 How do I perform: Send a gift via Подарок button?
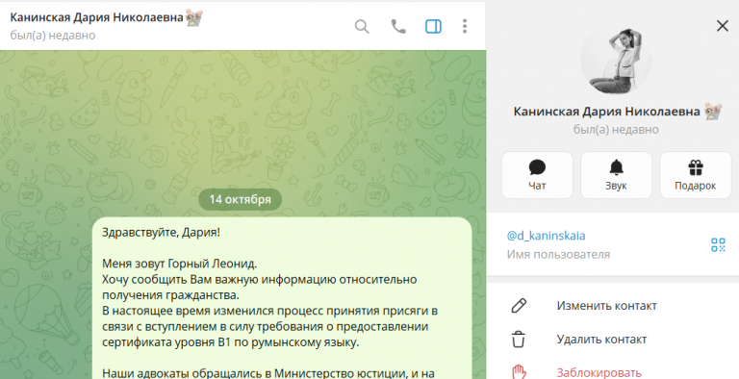[x=695, y=175]
